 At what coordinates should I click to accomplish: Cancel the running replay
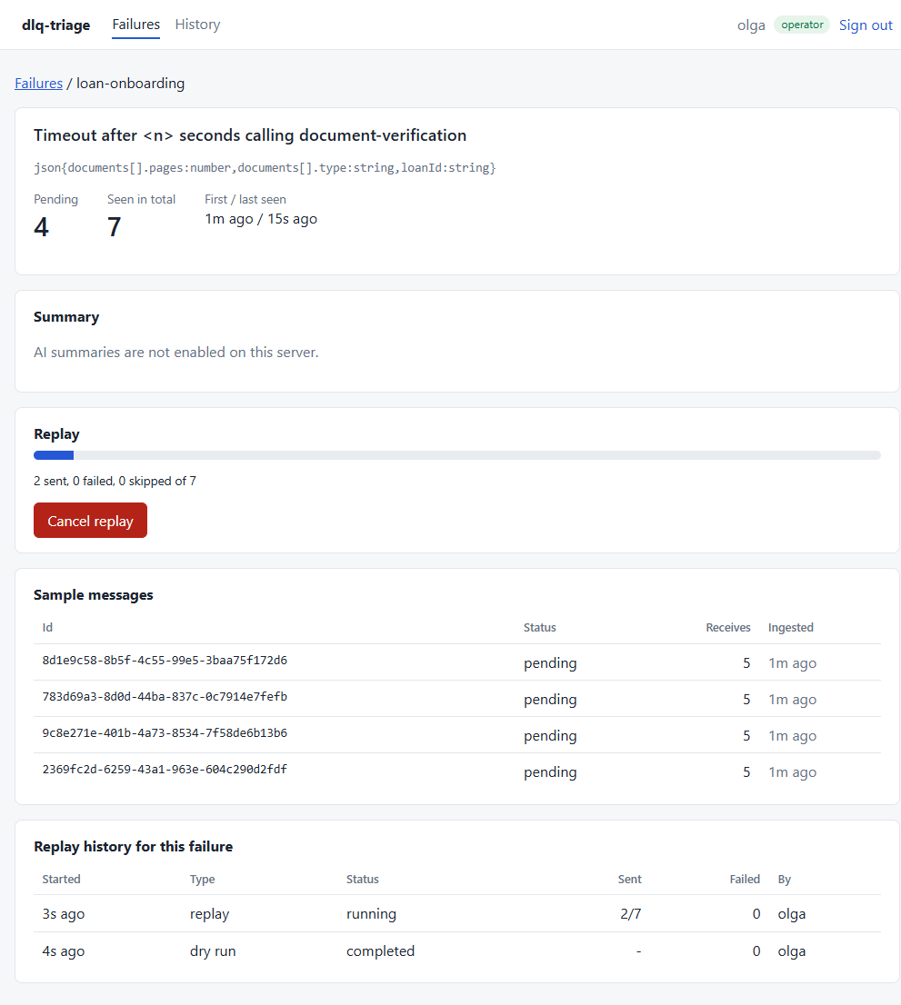click(x=90, y=521)
